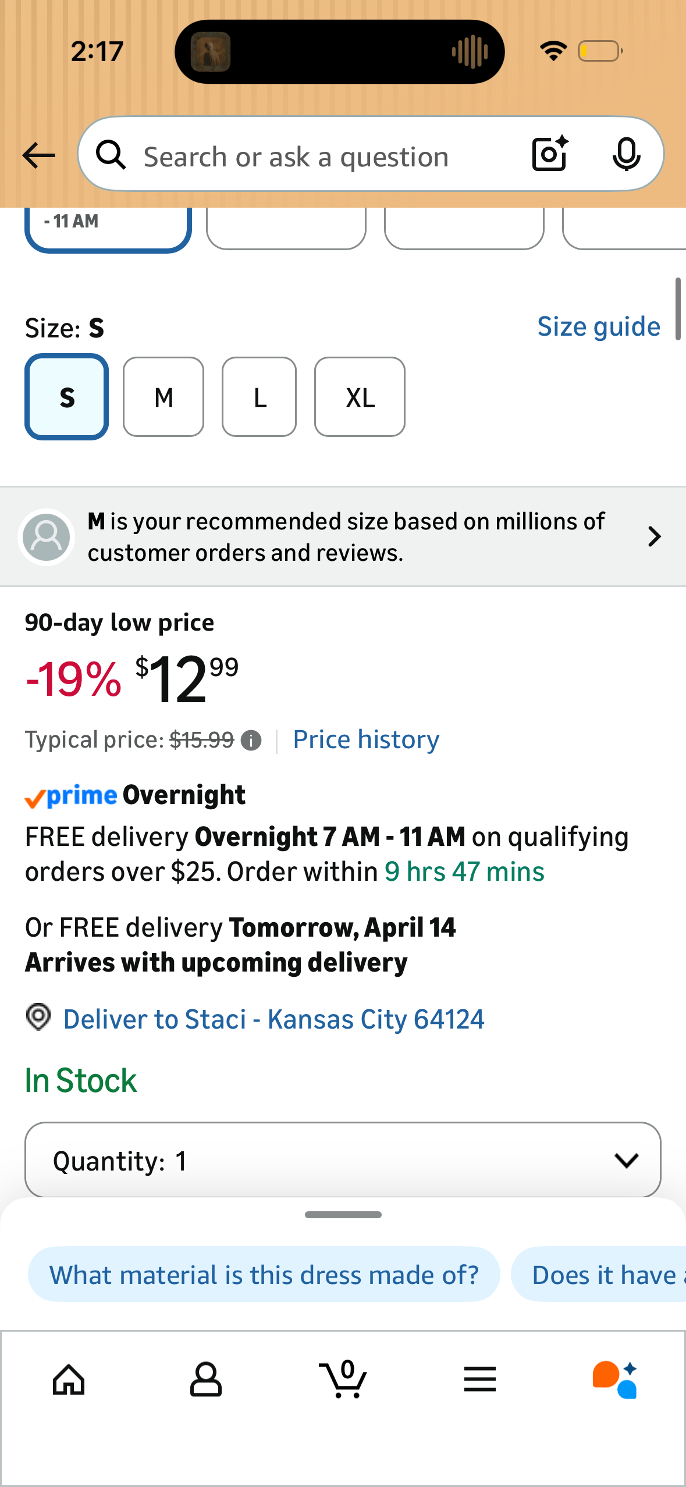Open the shopping cart icon
Screen dimensions: 686x1487
[343, 1378]
